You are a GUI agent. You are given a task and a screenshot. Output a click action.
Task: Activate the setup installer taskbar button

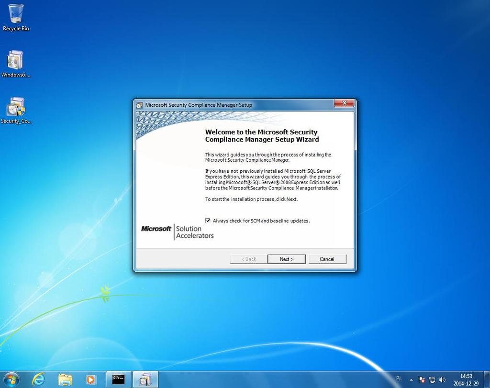145,379
